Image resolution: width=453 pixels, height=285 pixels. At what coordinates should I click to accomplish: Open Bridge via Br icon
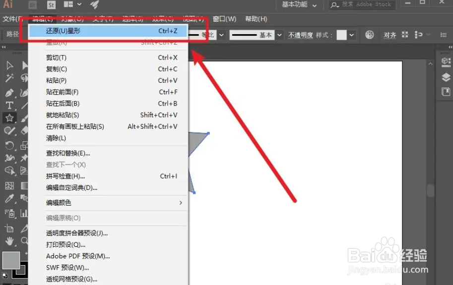pyautogui.click(x=33, y=4)
